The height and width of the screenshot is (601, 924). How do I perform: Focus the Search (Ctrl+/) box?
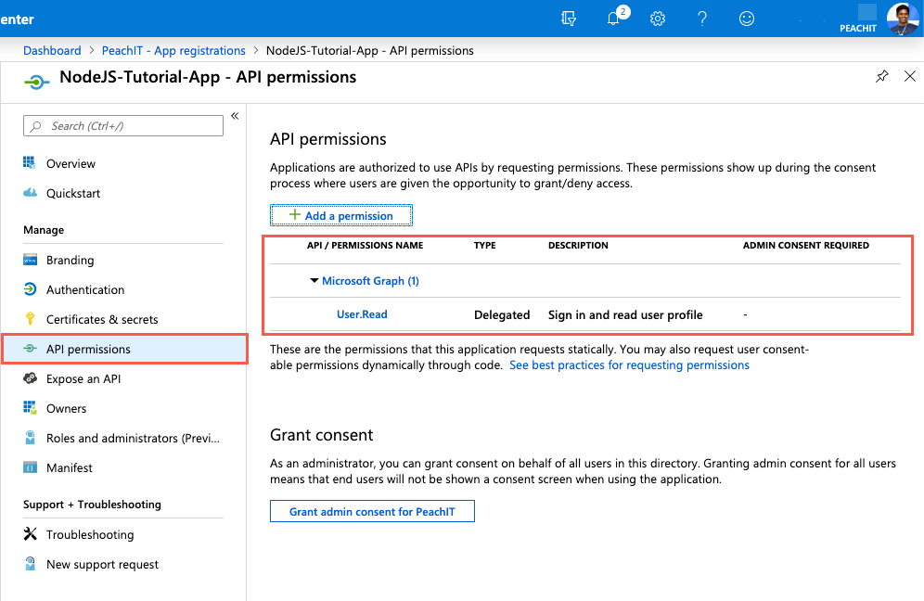123,125
